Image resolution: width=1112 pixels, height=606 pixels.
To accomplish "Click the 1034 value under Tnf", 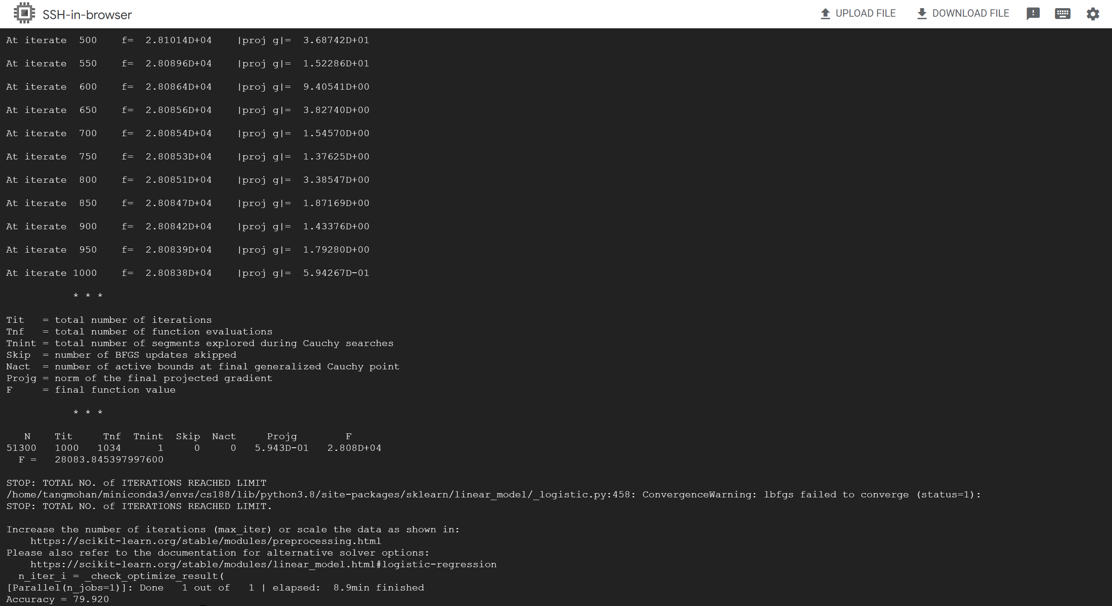I will pos(109,448).
